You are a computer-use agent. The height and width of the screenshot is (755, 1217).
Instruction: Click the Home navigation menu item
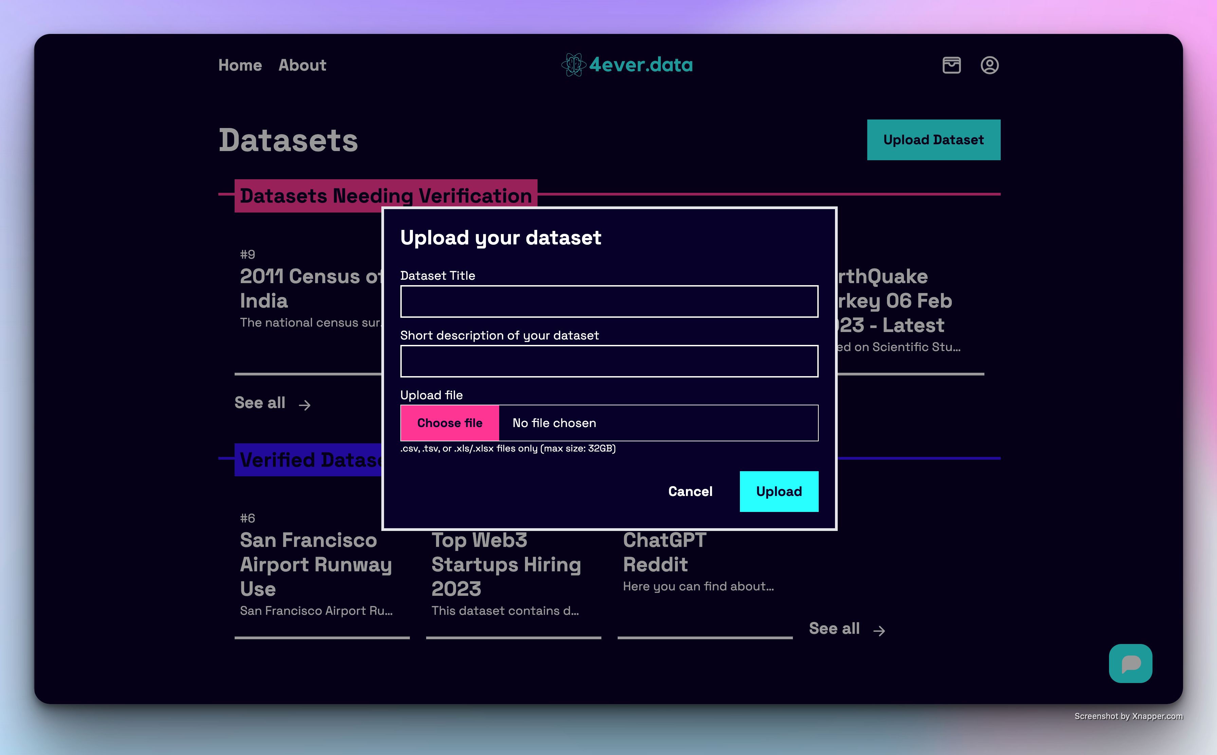[239, 65]
